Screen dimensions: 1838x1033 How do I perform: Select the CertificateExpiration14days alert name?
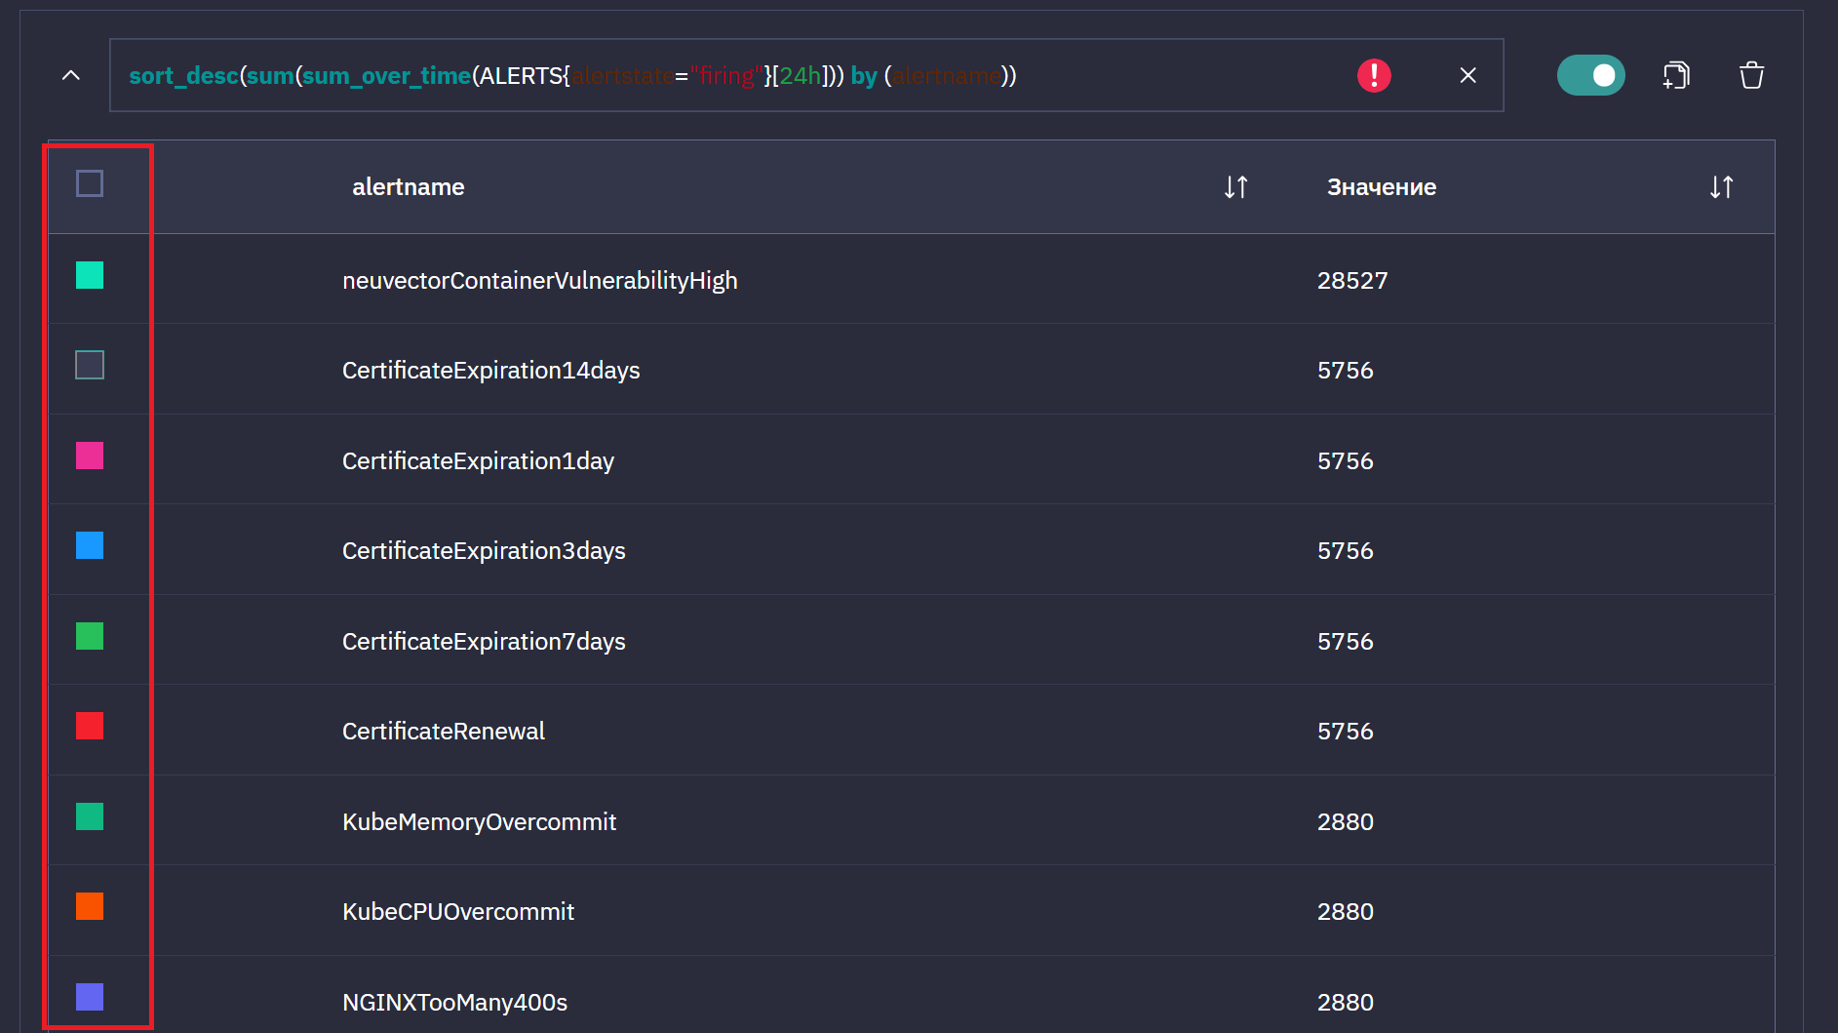coord(490,371)
